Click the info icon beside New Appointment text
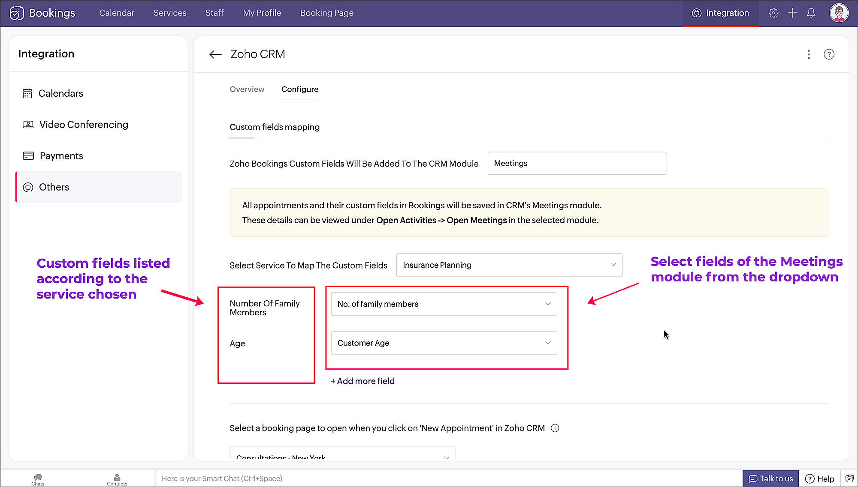858x487 pixels. coord(555,428)
